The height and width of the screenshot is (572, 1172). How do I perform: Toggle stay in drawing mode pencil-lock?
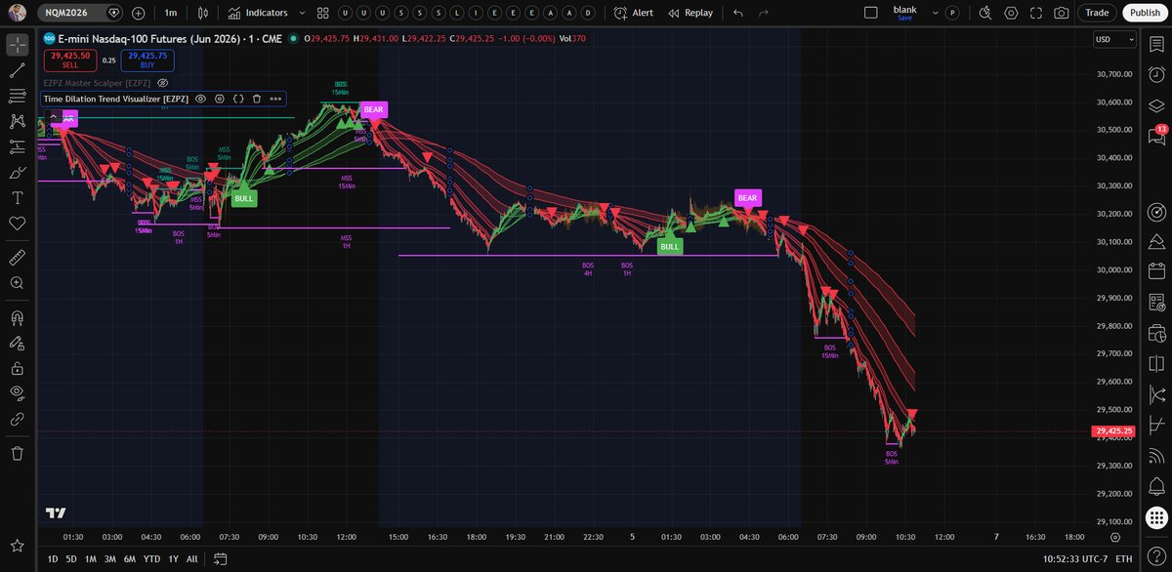tap(17, 343)
